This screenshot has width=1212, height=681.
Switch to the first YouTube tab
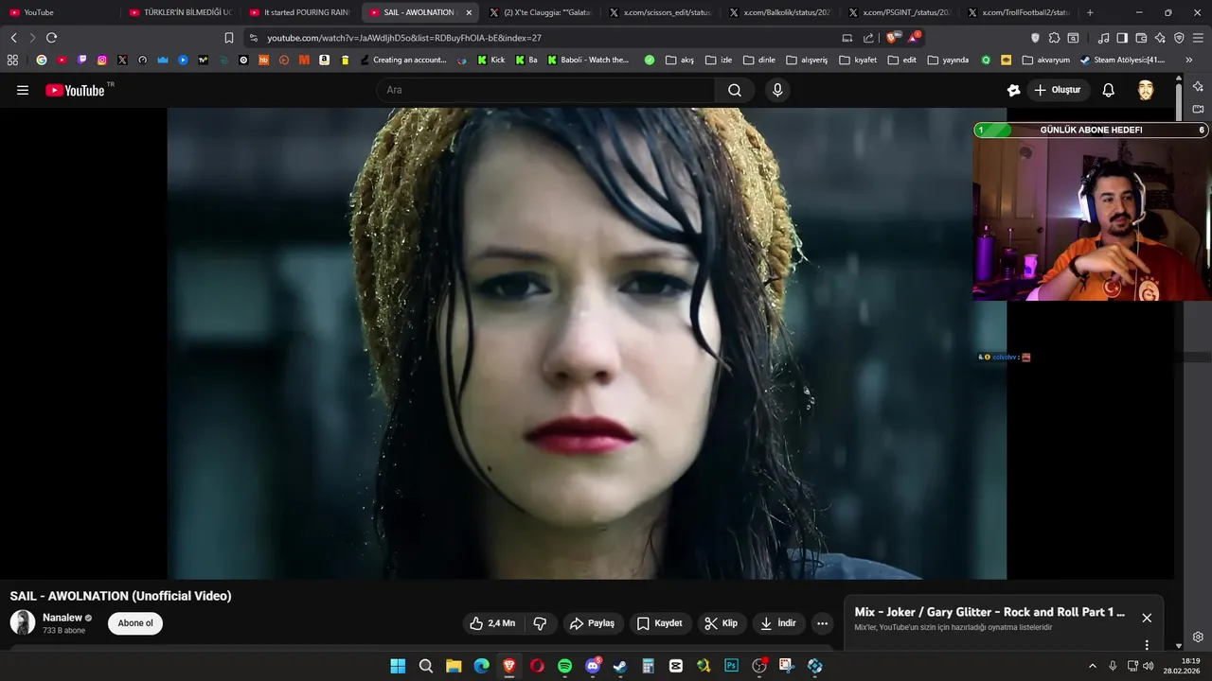(60, 12)
